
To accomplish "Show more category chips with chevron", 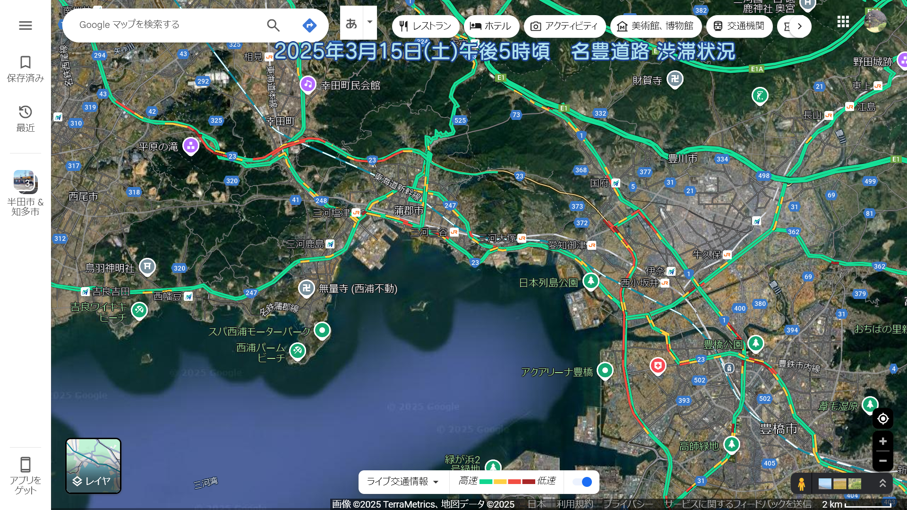I will click(800, 26).
